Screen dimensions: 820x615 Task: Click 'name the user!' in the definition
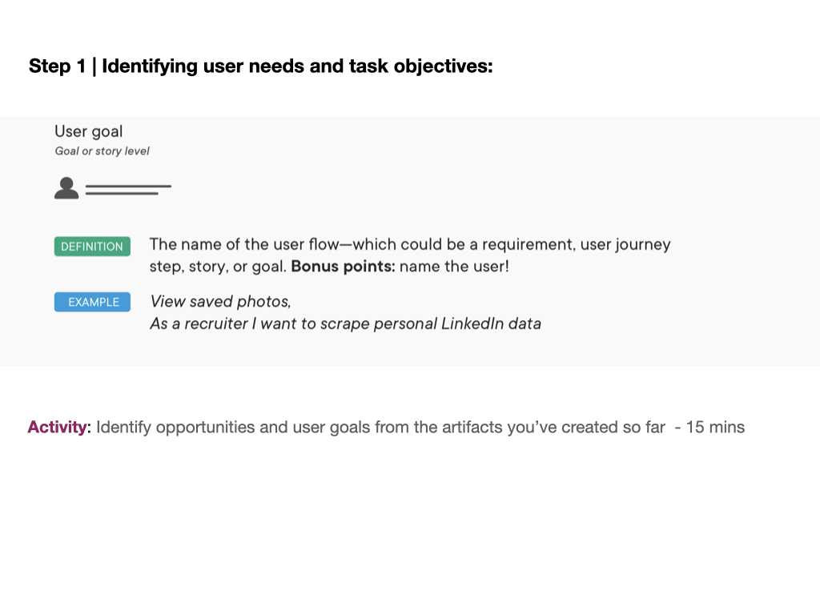454,267
